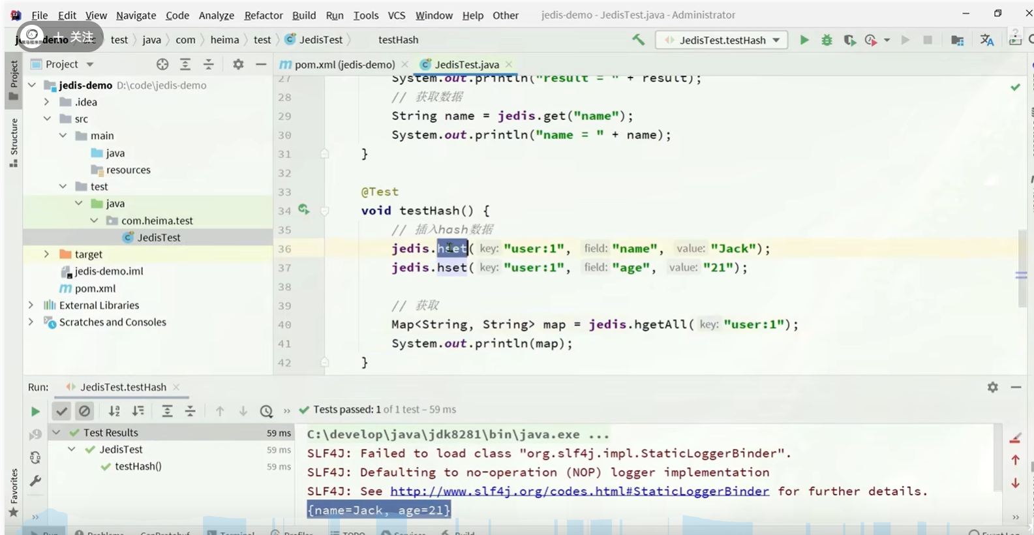Open the File menu
Viewport: 1034px width, 535px height.
tap(39, 15)
